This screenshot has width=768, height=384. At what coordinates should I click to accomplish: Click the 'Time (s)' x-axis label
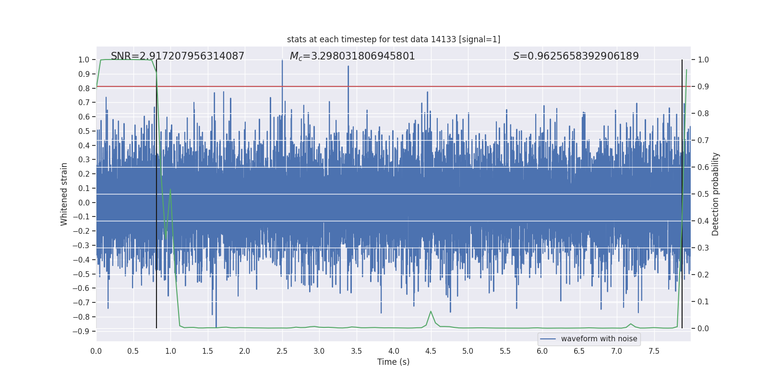pos(393,362)
